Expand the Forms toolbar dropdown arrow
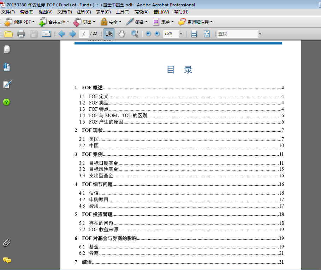 click(x=173, y=22)
